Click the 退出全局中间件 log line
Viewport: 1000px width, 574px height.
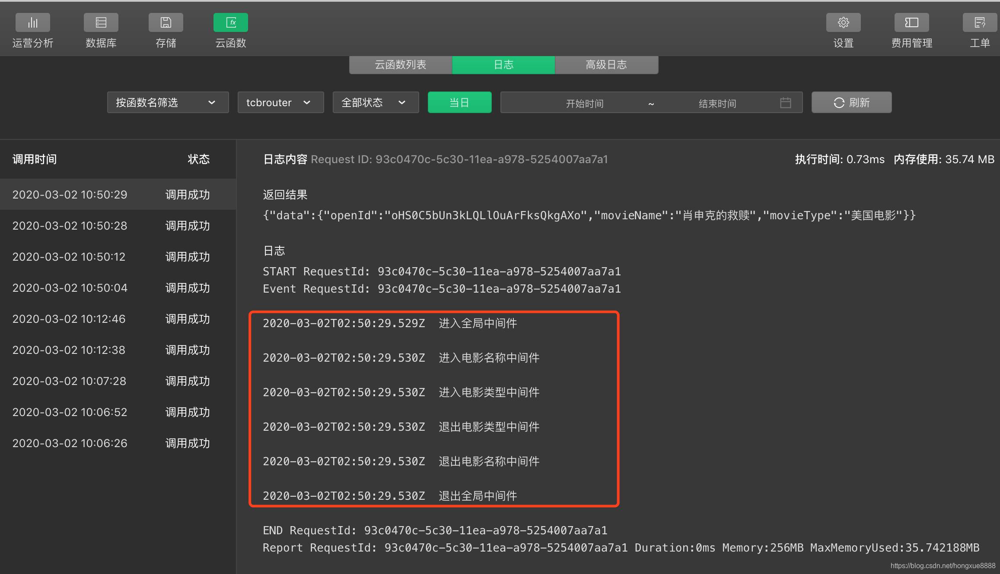[x=390, y=496]
